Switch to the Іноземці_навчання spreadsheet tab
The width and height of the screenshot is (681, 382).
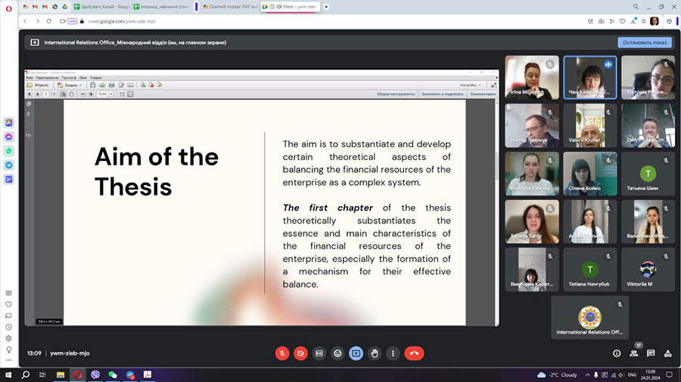(161, 7)
